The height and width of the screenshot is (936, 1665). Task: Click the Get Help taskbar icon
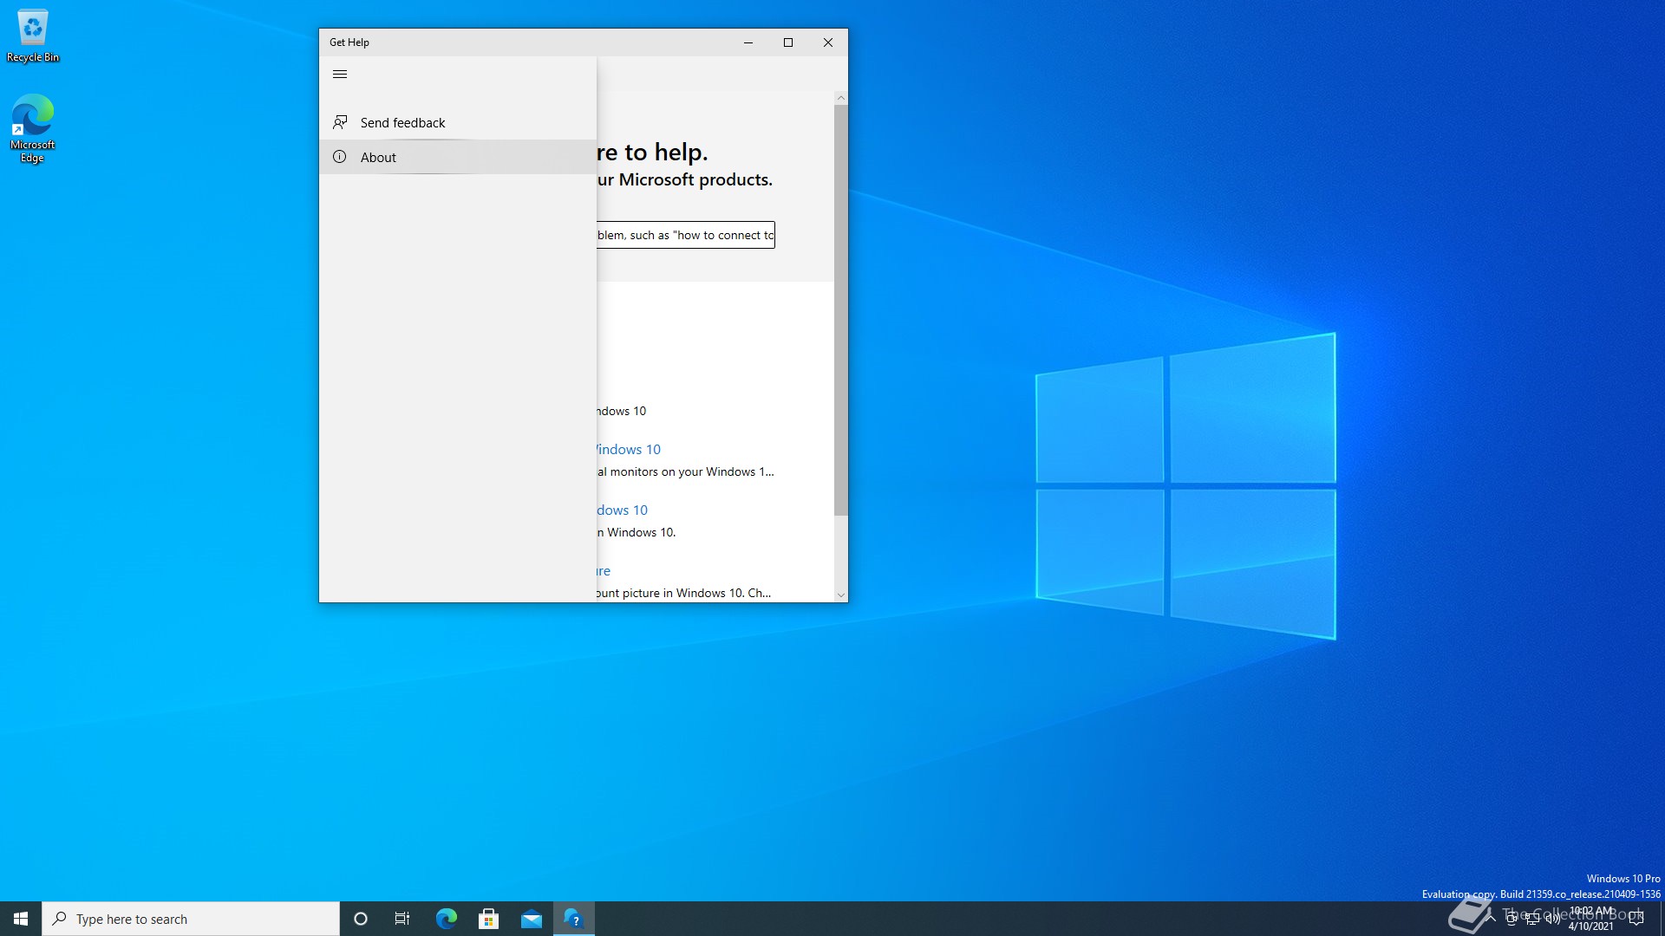coord(574,919)
